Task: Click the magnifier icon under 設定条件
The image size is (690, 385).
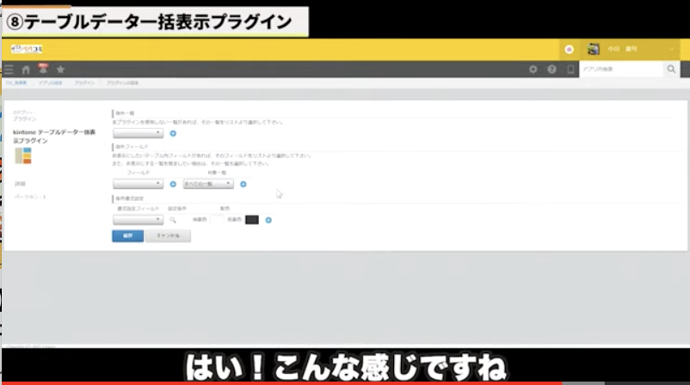Action: (172, 220)
